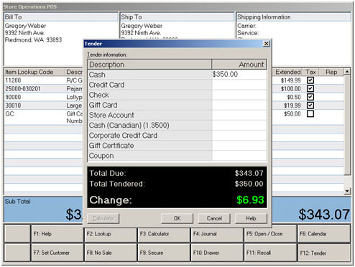Choose F12: Tender function key
This screenshot has height=267, width=355.
324,253
